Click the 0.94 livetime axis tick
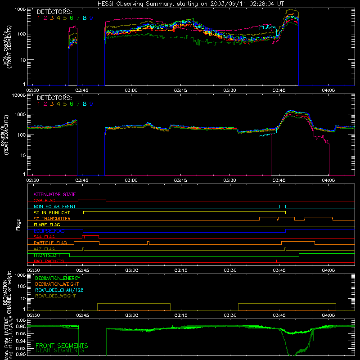The image size is (360, 360). pos(21,341)
